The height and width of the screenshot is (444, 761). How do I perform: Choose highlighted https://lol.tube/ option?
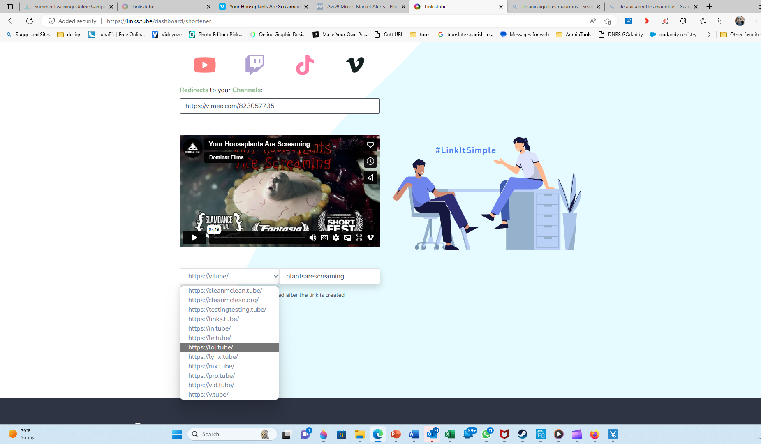pos(229,347)
